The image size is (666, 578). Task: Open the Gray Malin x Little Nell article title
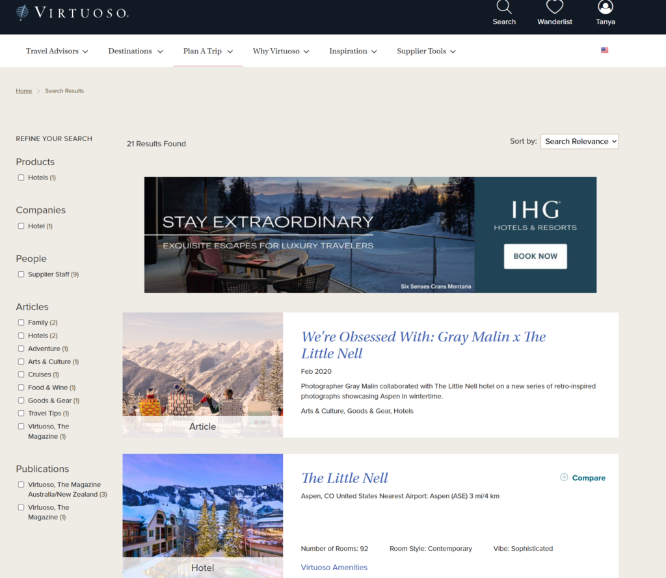(x=423, y=345)
